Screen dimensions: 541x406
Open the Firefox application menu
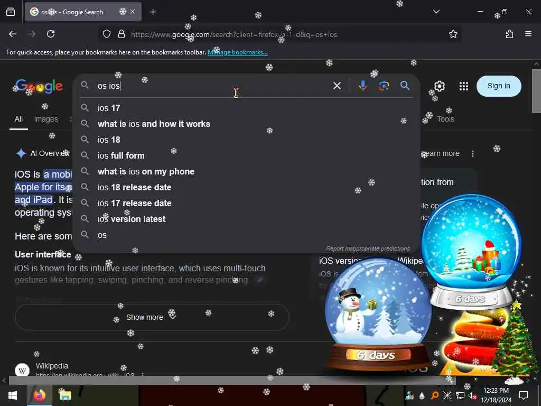[x=528, y=34]
